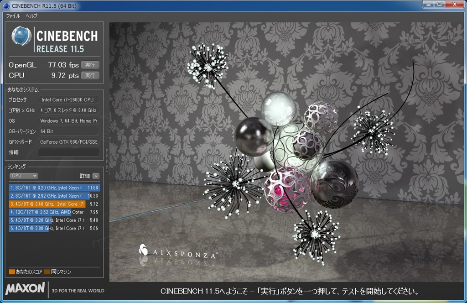467x303 pixels.
Task: Click the 情報 input field
Action: coord(69,152)
